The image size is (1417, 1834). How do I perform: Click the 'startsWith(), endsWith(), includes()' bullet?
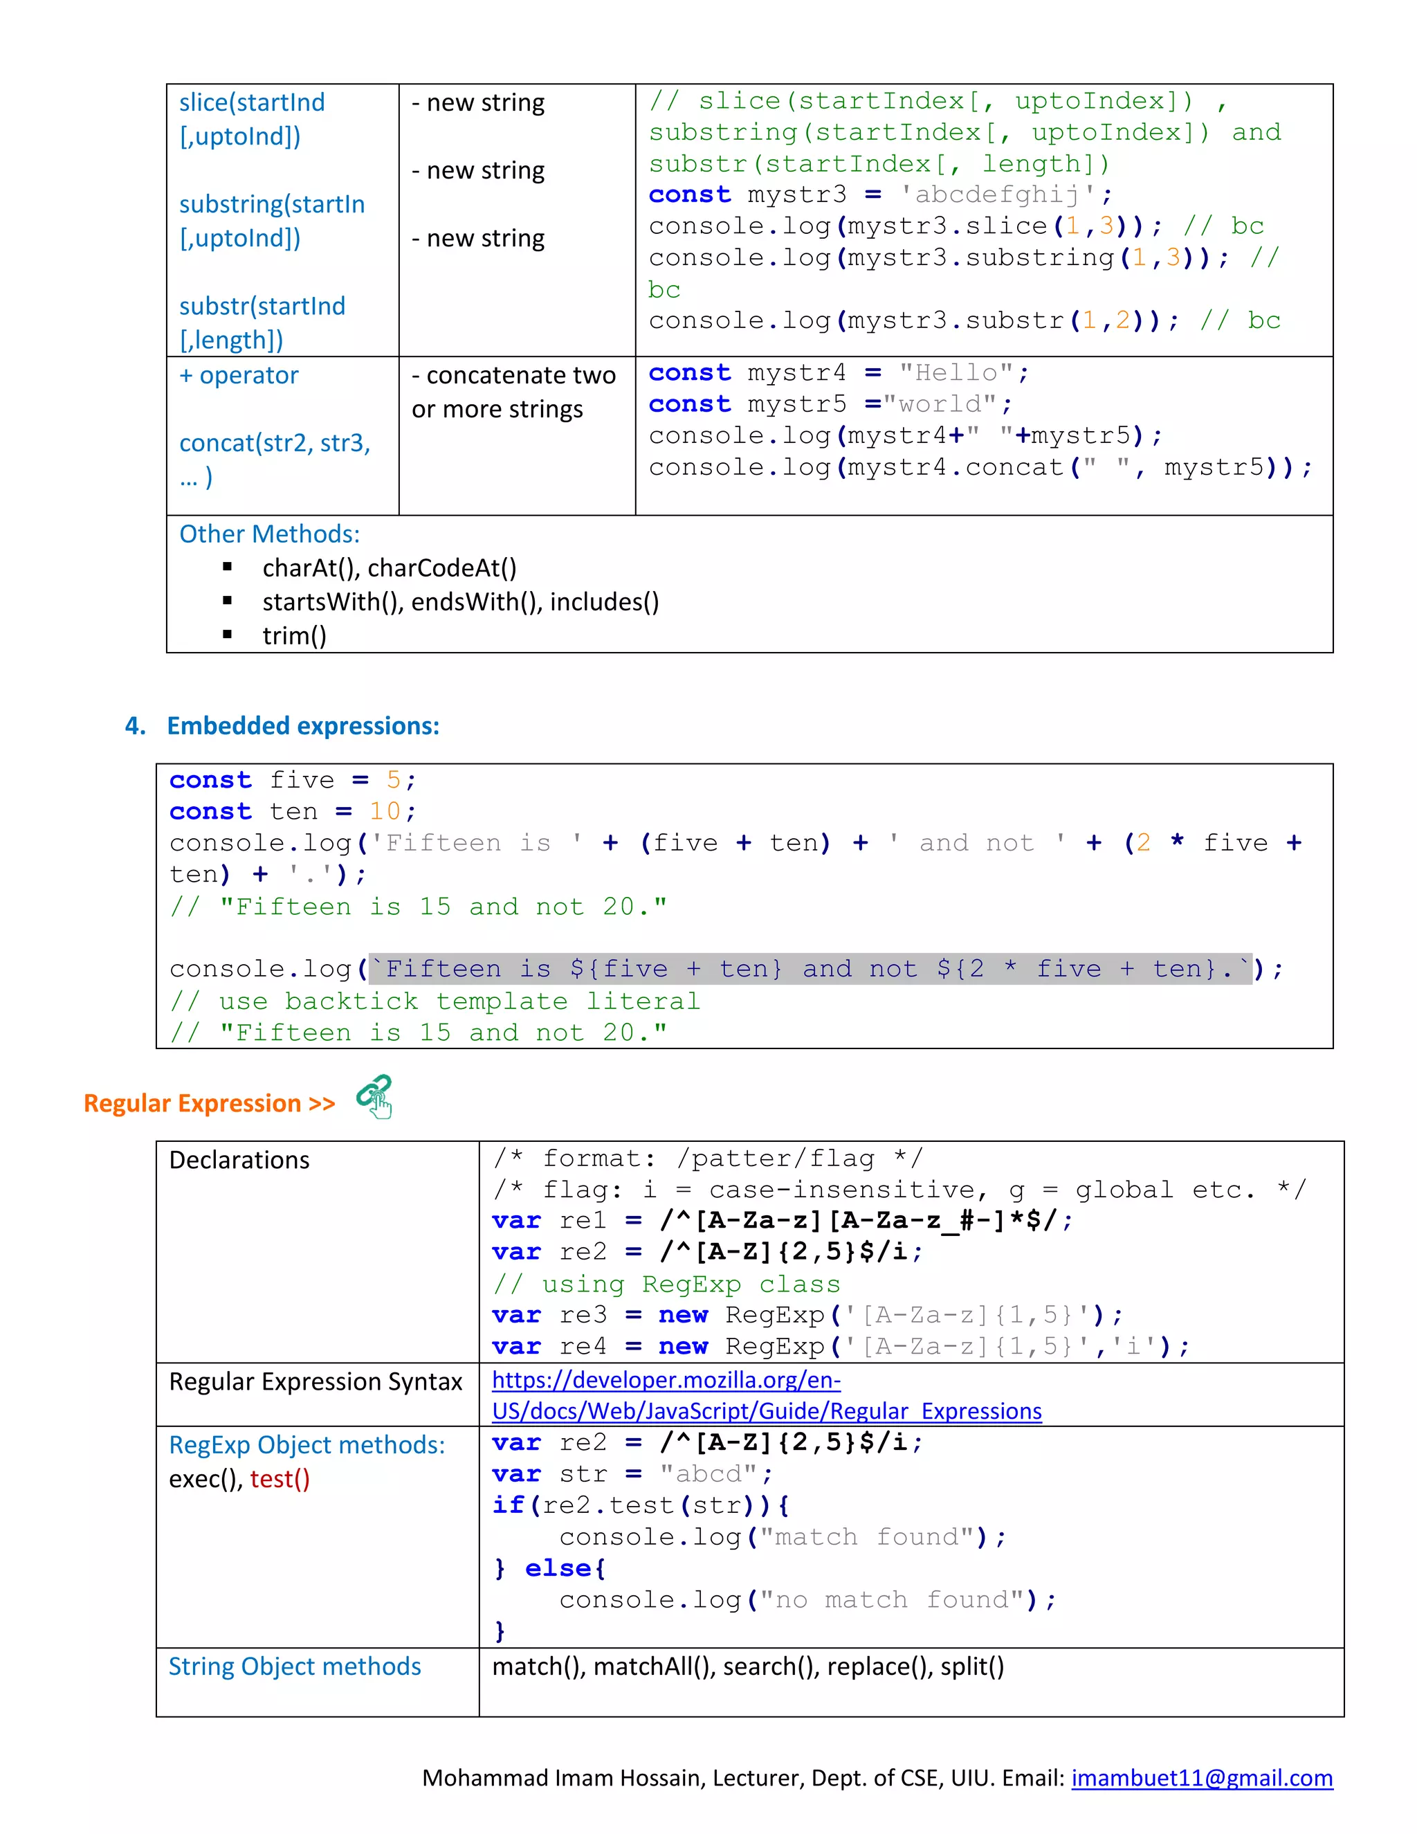pos(461,601)
